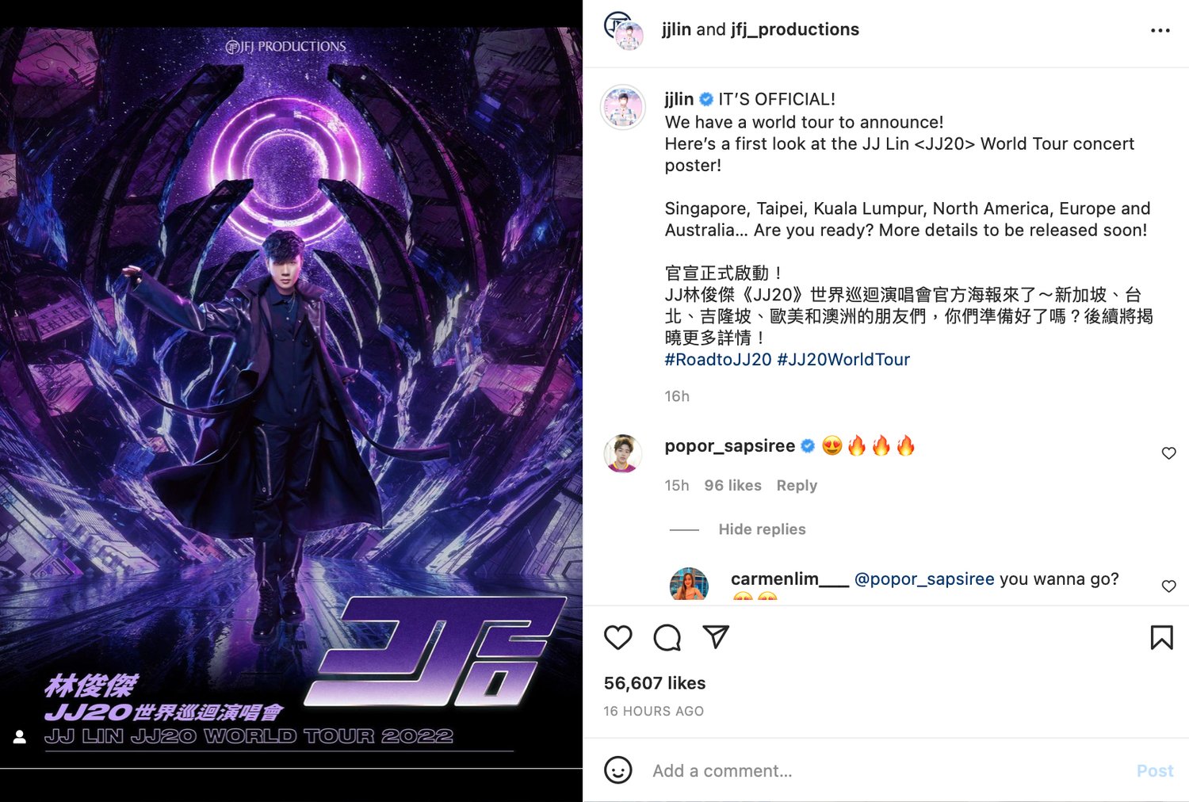Show tagged people icon on poster
The width and height of the screenshot is (1189, 802).
tap(20, 737)
